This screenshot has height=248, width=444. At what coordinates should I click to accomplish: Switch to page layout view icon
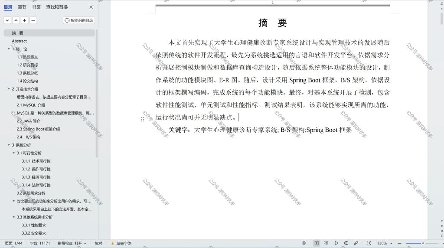[x=317, y=243]
